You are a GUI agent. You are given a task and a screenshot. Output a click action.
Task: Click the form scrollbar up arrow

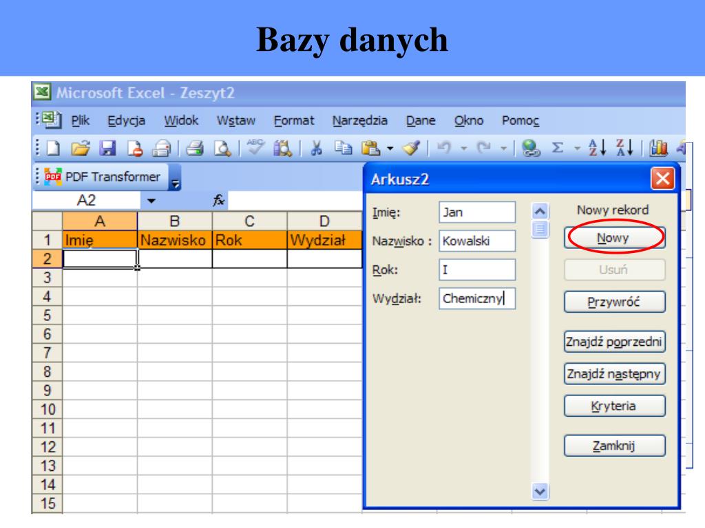tap(540, 210)
